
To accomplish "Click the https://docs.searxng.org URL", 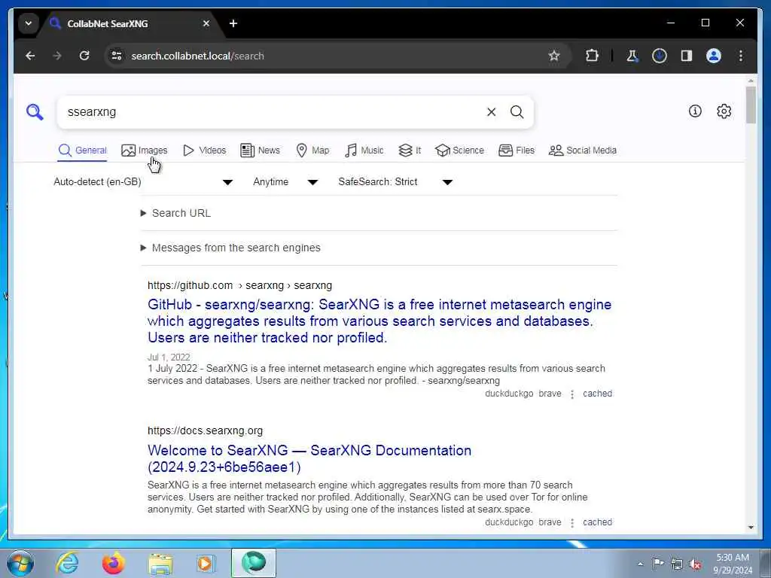I will pyautogui.click(x=205, y=431).
